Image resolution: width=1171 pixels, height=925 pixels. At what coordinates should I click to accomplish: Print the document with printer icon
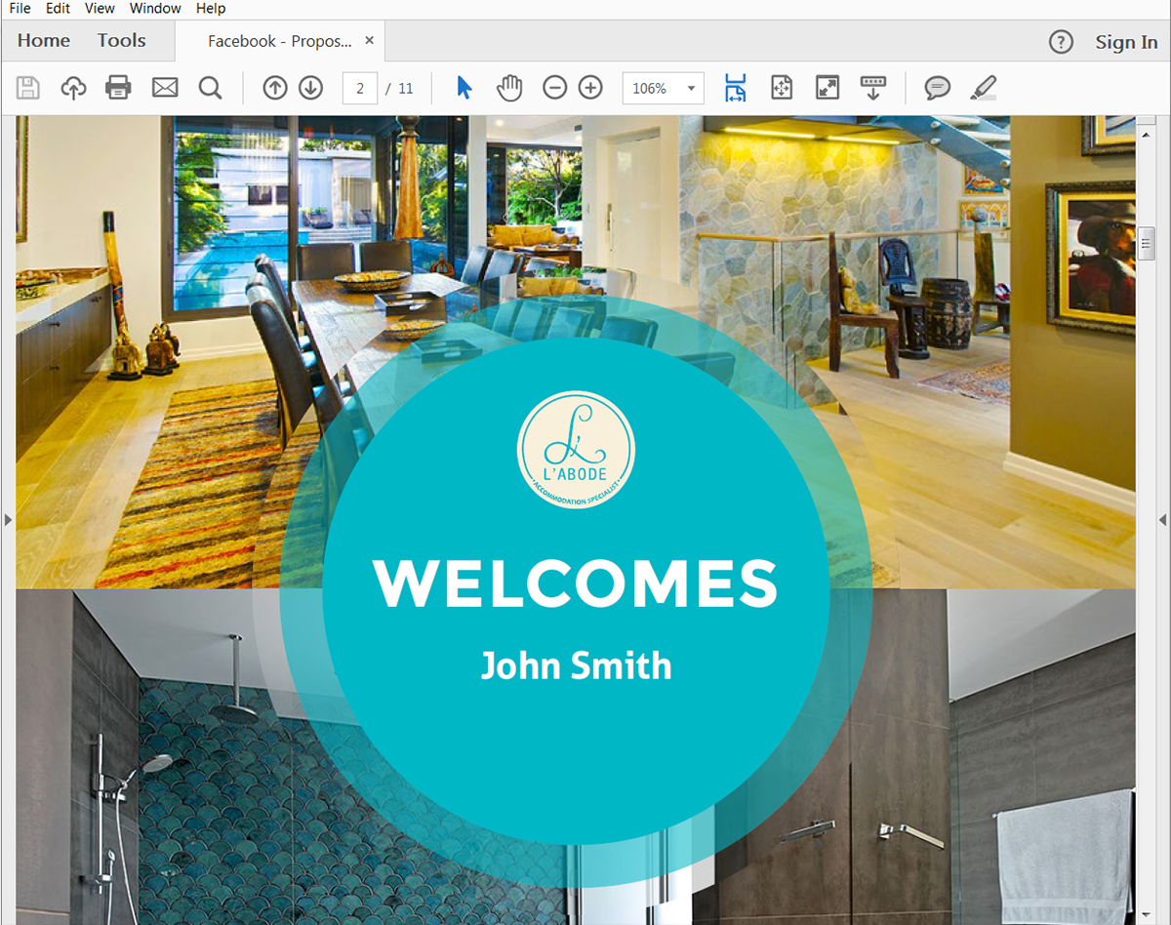[118, 88]
